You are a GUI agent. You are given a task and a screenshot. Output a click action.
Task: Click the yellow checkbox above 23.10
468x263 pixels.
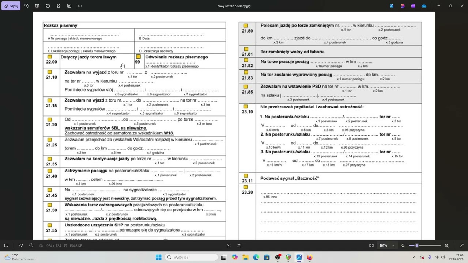click(246, 106)
